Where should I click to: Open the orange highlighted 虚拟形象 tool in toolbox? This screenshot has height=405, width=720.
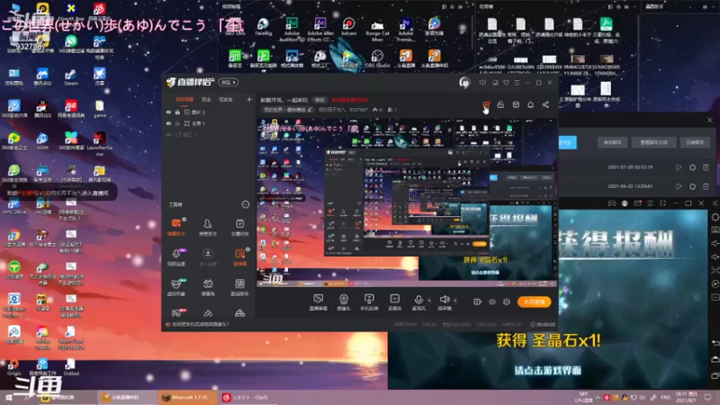239,257
